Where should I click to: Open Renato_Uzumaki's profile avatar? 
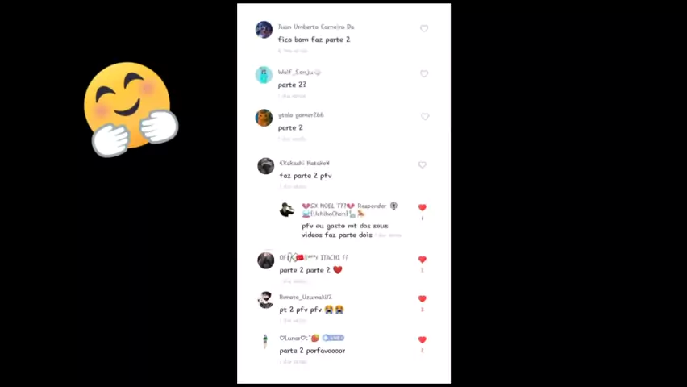(x=265, y=300)
